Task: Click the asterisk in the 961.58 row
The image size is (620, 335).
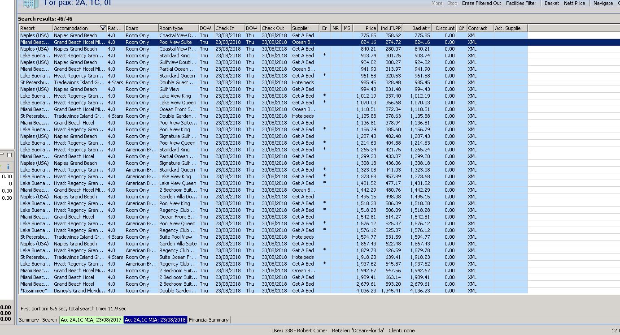Action: pos(324,76)
